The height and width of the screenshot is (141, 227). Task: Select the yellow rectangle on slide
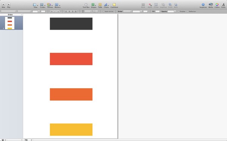[x=71, y=129]
